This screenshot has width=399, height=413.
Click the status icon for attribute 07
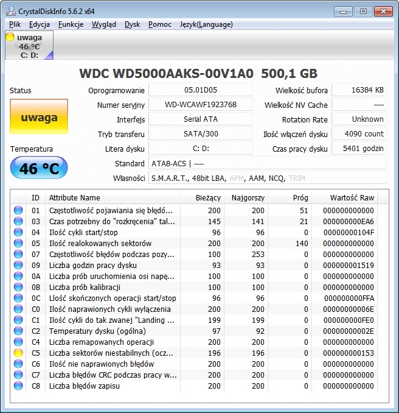(x=18, y=254)
